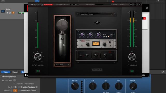The width and height of the screenshot is (166, 93).
Task: Click the HIGH EQ knob on blue panel
Action: point(119,86)
